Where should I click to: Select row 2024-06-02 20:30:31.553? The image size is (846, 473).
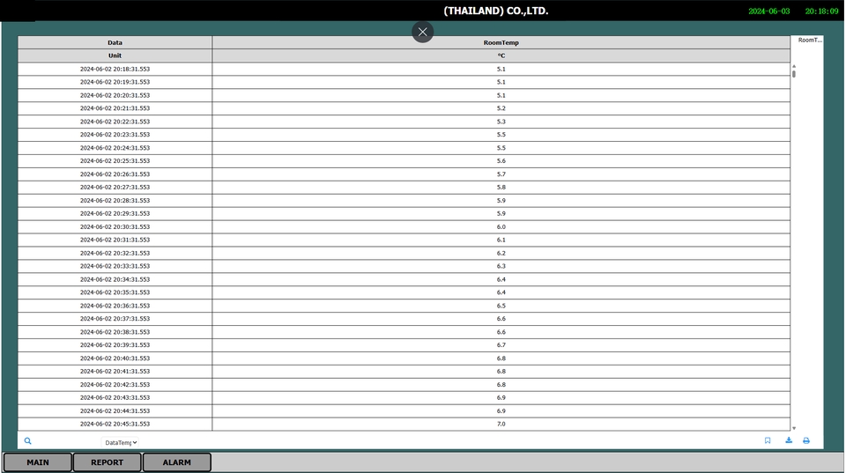click(404, 227)
